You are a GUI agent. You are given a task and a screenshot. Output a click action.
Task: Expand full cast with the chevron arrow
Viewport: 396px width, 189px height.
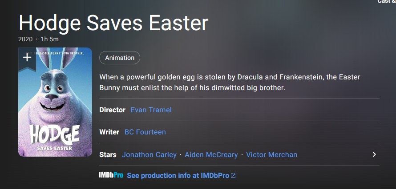[374, 154]
